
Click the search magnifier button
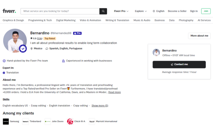point(103,11)
